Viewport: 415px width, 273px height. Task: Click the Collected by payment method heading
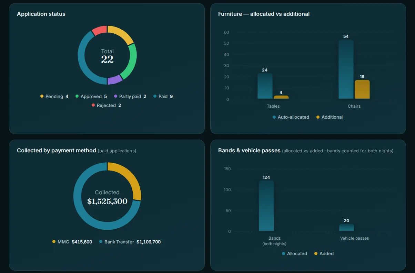pyautogui.click(x=57, y=150)
